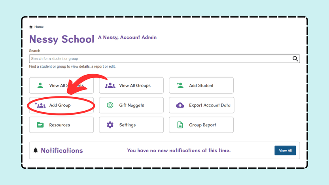The height and width of the screenshot is (185, 329).
Task: Select Export Account Data
Action: (x=201, y=105)
